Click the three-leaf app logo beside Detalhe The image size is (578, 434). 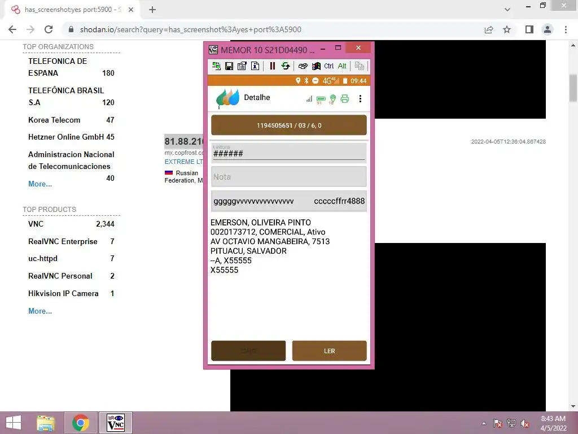[x=227, y=98]
